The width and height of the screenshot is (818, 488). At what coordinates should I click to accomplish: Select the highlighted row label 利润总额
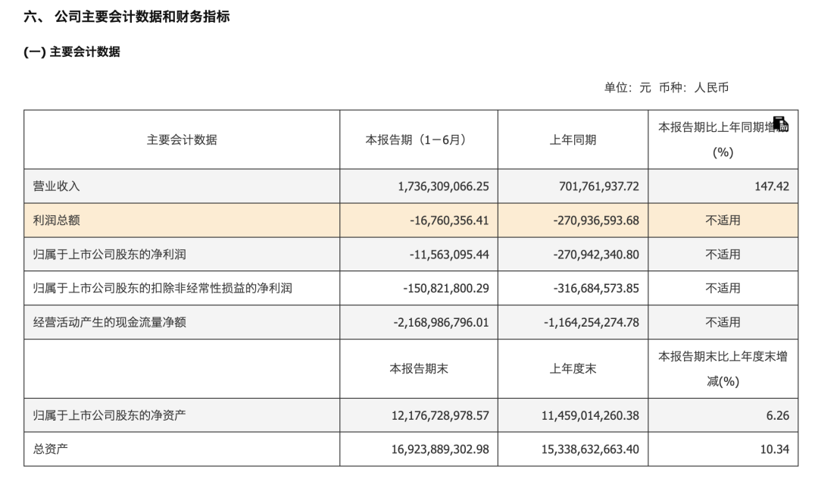pos(56,221)
